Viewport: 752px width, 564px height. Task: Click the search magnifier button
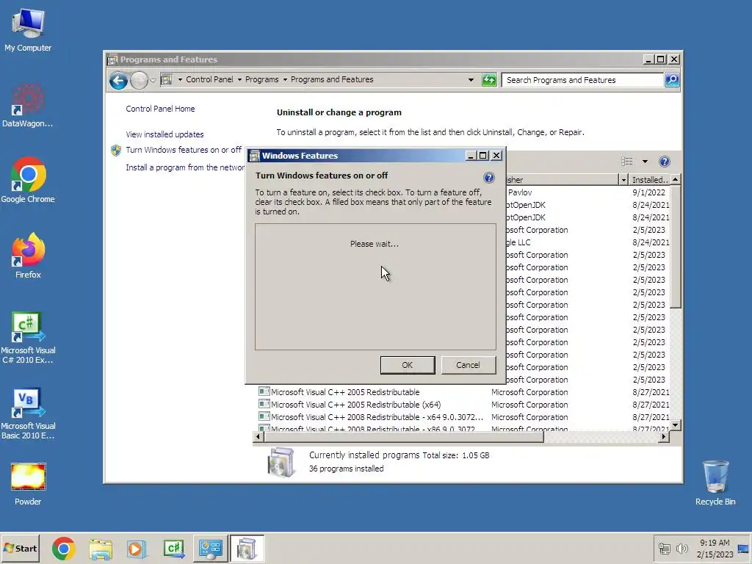click(x=672, y=80)
